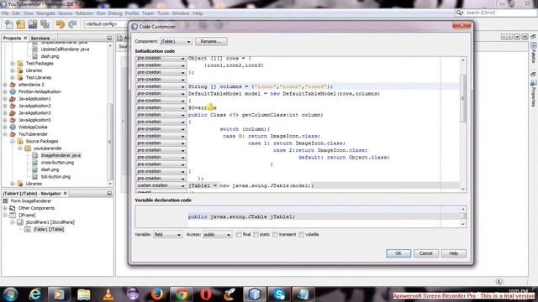
Task: Open Firefox from taskbar
Action: click(x=157, y=294)
